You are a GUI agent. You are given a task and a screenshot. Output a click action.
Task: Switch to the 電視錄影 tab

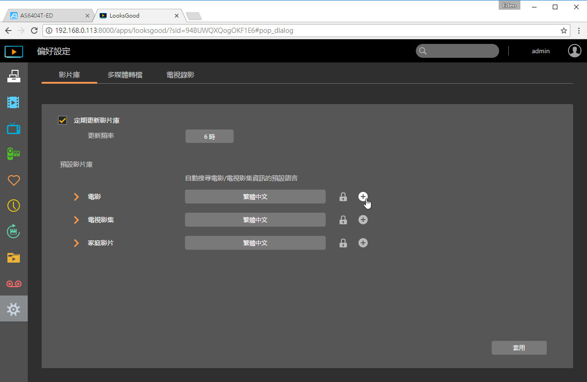(180, 75)
